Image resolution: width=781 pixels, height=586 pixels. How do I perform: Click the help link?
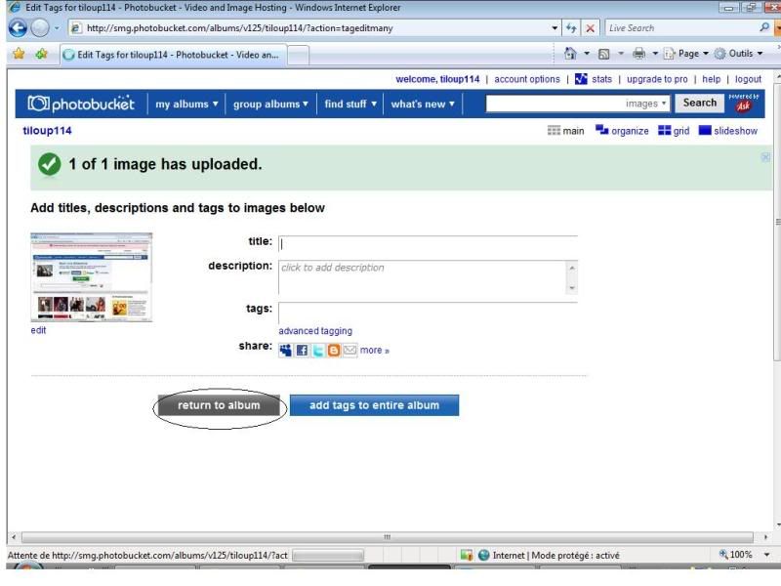point(711,79)
